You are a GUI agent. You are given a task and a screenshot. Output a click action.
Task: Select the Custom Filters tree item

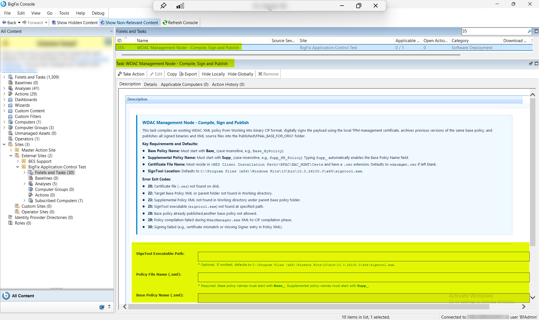click(28, 116)
